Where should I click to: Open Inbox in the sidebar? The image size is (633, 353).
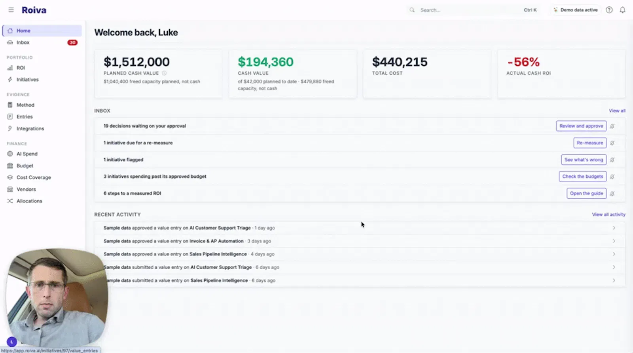click(42, 42)
